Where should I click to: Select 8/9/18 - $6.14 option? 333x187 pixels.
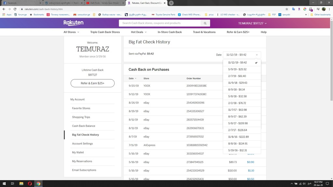[242, 90]
